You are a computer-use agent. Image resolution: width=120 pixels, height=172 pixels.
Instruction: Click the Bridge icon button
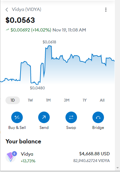(98, 117)
